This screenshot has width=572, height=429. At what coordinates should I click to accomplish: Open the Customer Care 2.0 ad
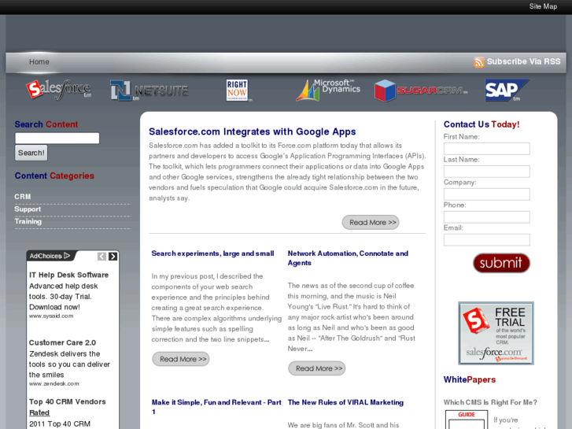pyautogui.click(x=62, y=342)
